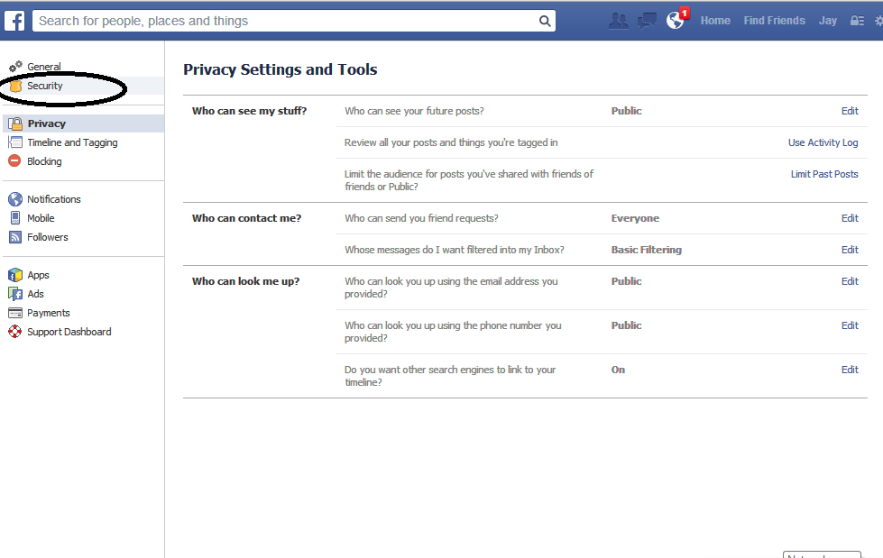Open Find Friends
The width and height of the screenshot is (883, 558).
pyautogui.click(x=774, y=19)
